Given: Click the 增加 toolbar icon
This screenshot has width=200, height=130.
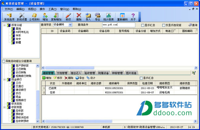Looking at the screenshot, I should (x=45, y=17).
